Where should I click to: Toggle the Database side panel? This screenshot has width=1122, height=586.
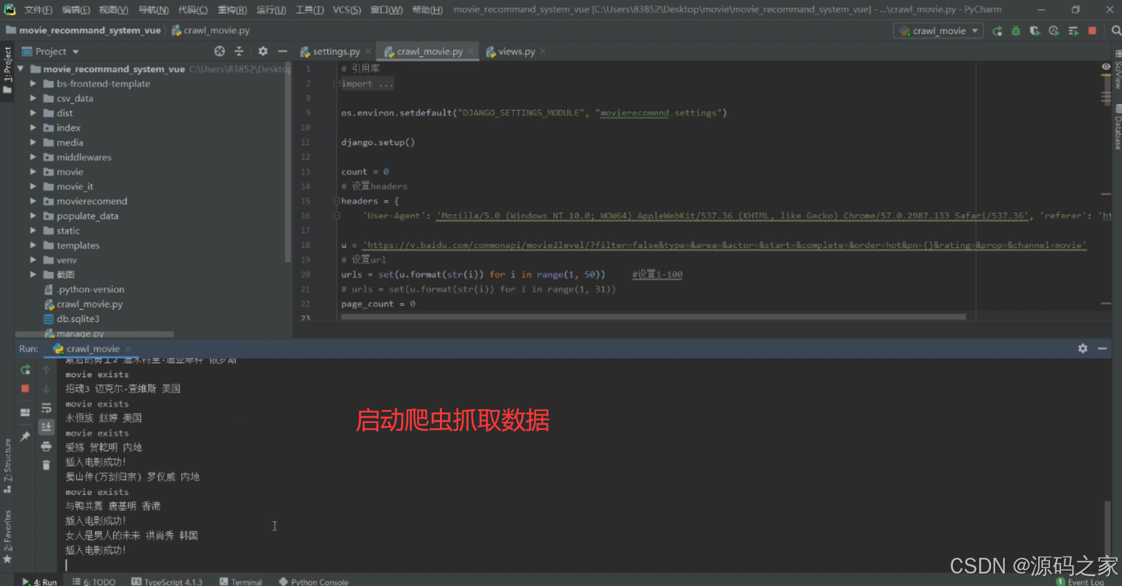pyautogui.click(x=1117, y=127)
